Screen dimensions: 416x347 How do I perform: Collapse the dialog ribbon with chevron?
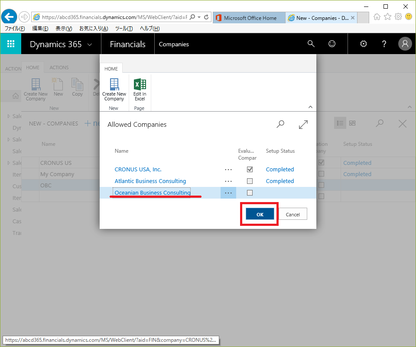point(310,106)
